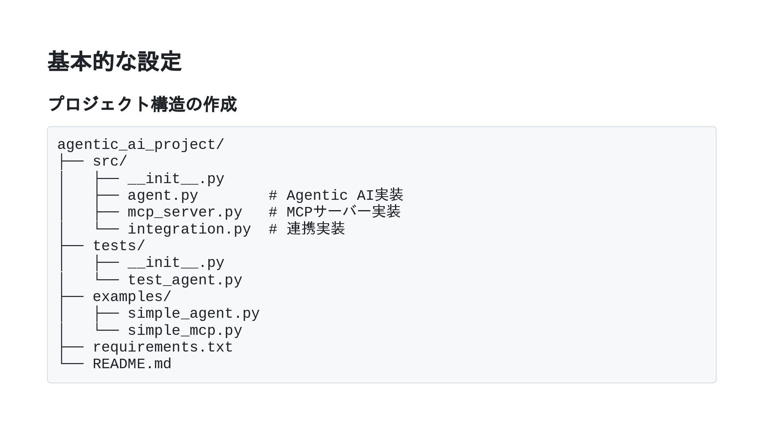
Task: Click simple_agent.py in the examples folder
Action: coord(194,313)
